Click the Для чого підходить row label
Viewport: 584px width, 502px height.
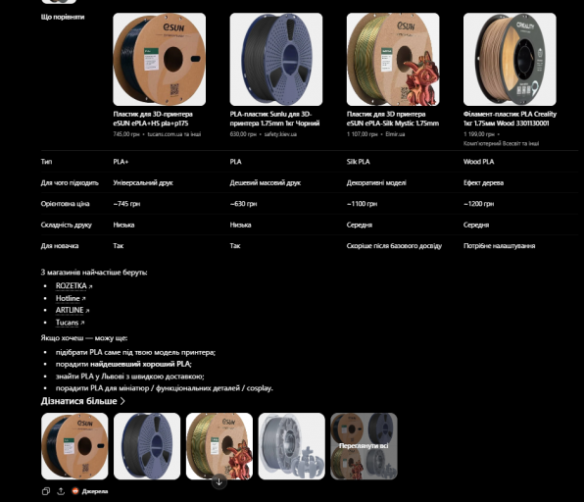point(70,182)
